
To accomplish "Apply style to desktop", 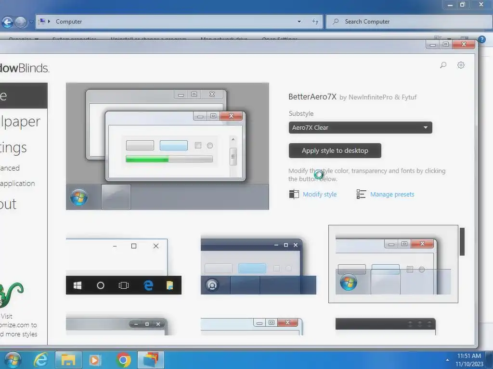I will pos(335,150).
